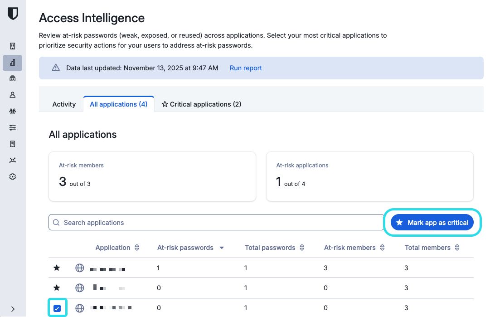Open the Critical applications (2) tab
This screenshot has width=495, height=317.
[x=201, y=104]
